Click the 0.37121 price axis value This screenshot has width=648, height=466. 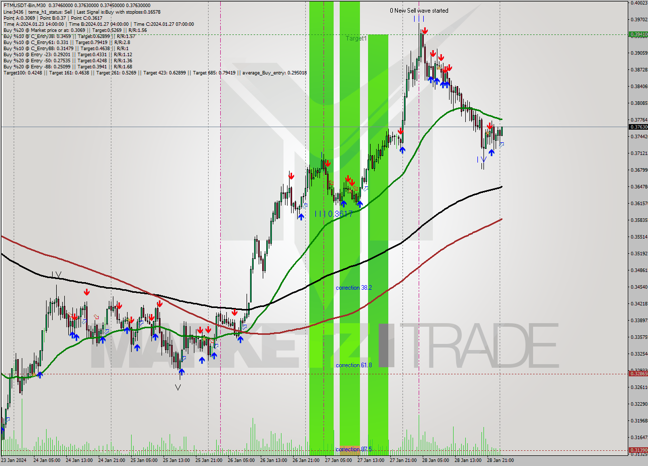pos(639,153)
